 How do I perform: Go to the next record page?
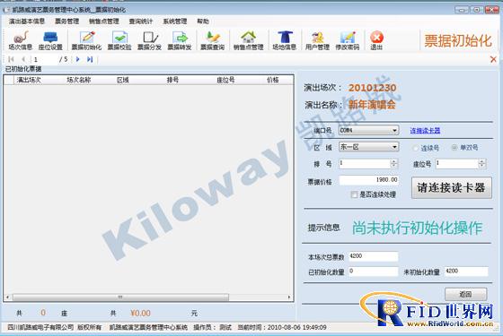point(77,59)
